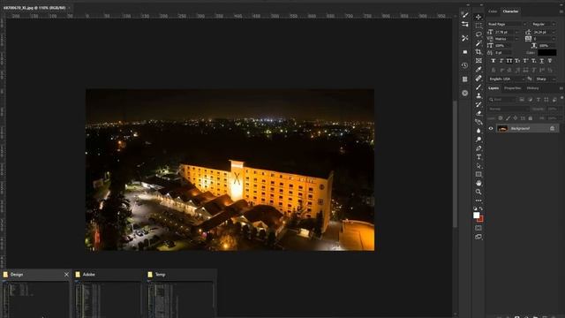Screen dimensions: 565x318
Task: Toggle Underline in Character panel
Action: 541,61
